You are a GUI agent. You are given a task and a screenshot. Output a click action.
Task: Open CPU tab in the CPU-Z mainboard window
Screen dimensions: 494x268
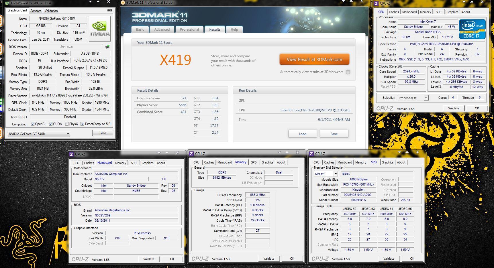pyautogui.click(x=76, y=163)
